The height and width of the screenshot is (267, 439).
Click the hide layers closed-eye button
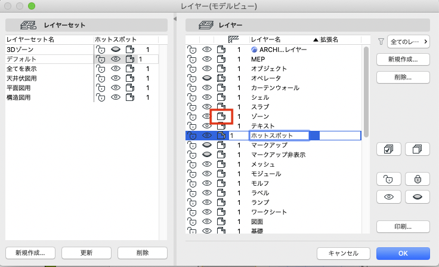point(417,197)
